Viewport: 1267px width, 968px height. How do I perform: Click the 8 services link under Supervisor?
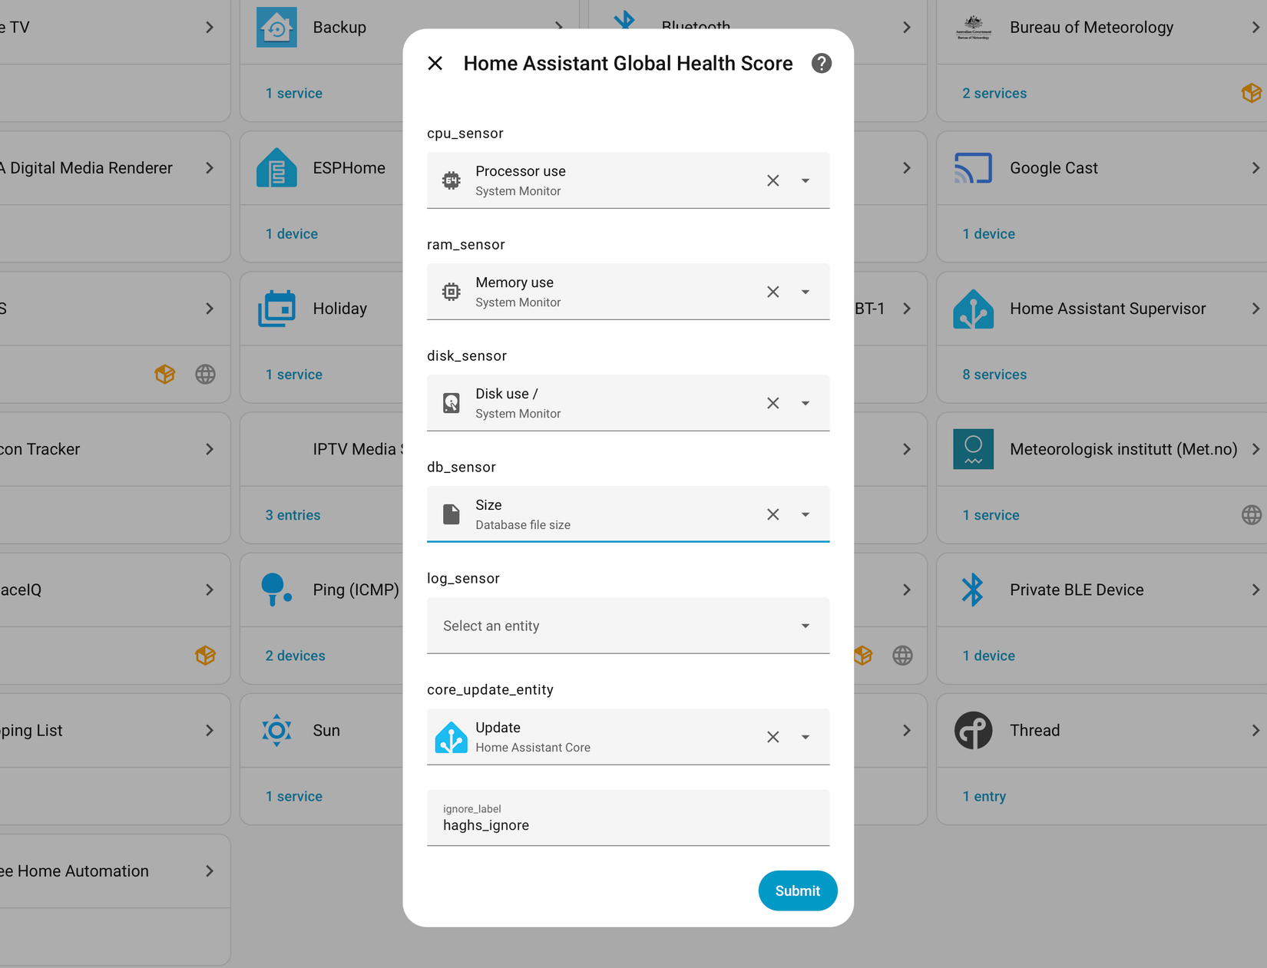click(x=994, y=375)
